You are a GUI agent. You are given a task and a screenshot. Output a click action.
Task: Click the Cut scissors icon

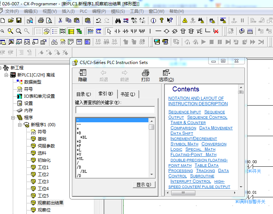tap(60, 21)
